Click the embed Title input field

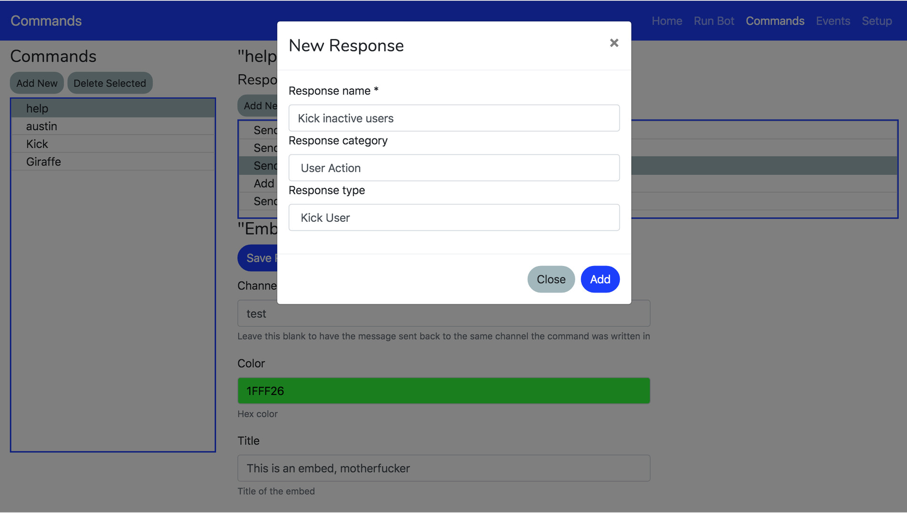click(x=443, y=468)
